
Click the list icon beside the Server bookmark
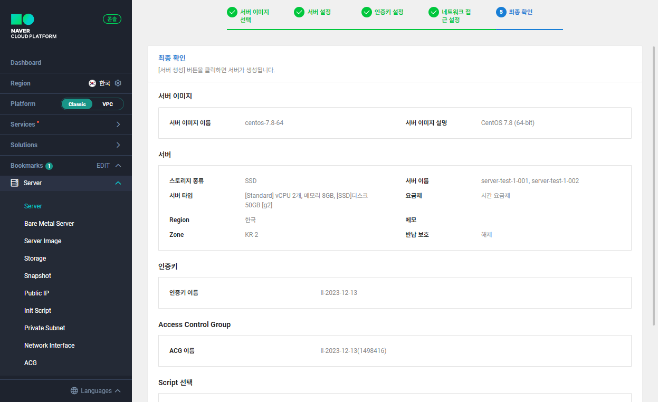coord(14,183)
